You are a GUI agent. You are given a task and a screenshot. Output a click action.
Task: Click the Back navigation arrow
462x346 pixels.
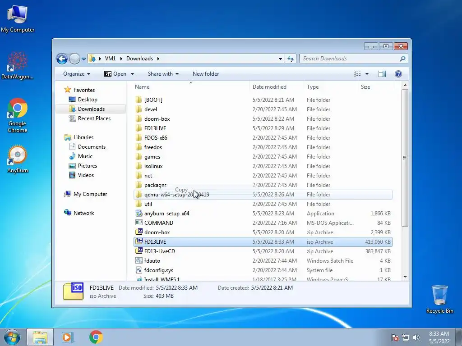point(62,59)
